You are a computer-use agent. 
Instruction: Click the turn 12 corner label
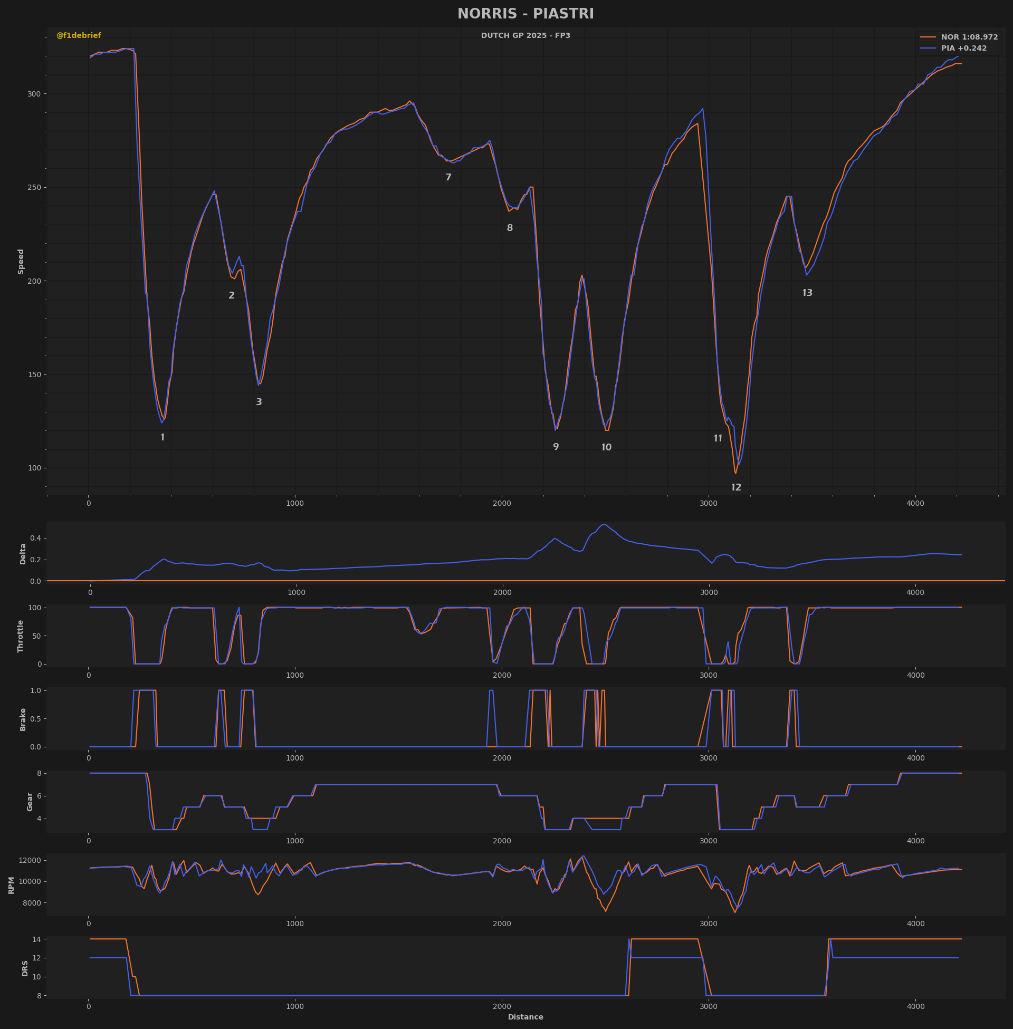[735, 488]
